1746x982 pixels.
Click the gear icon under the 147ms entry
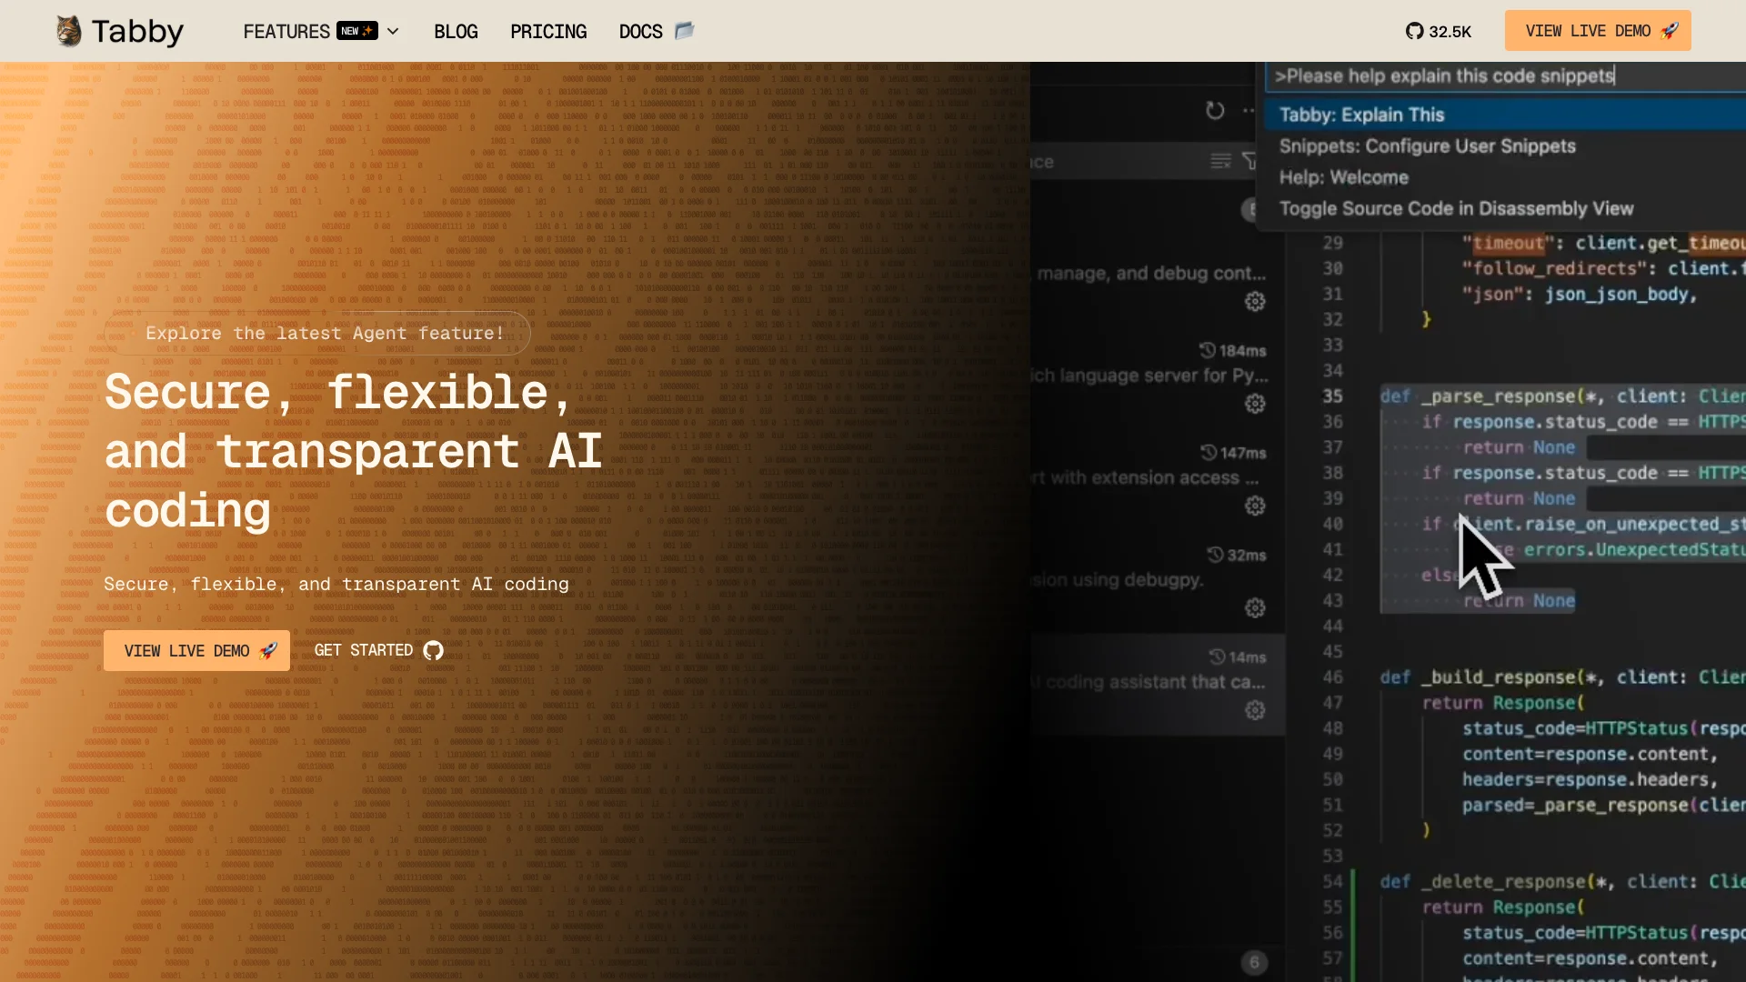[x=1255, y=506]
